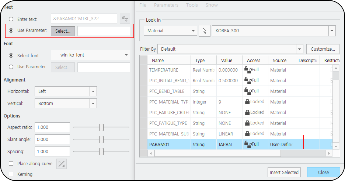Click the 0.500000 value cell
345x181 pixels.
point(230,81)
